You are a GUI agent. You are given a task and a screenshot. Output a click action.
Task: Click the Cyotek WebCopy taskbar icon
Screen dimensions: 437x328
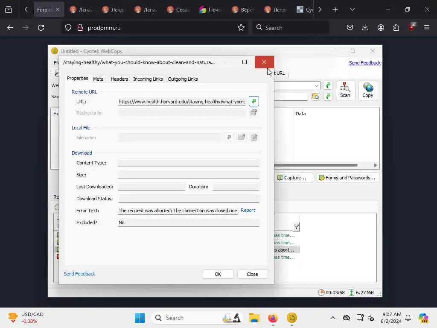(x=291, y=318)
